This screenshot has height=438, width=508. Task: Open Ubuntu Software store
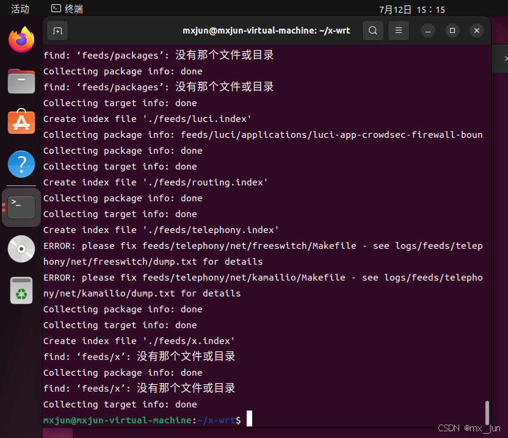(21, 122)
